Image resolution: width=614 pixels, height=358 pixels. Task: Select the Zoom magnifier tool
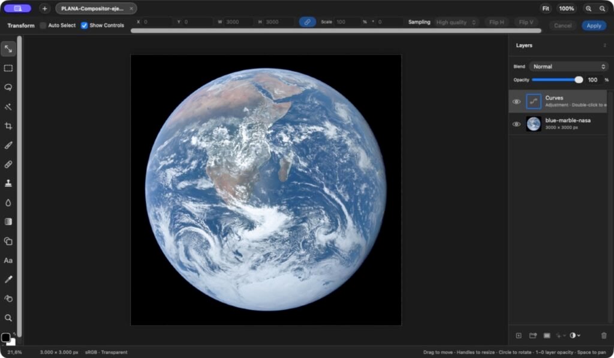tap(8, 318)
